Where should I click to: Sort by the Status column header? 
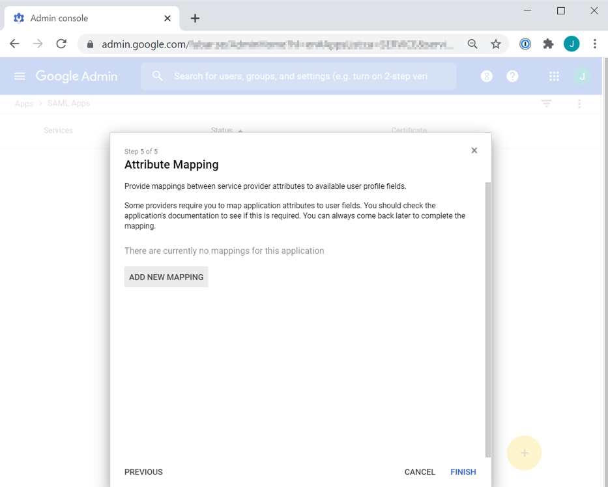tap(222, 130)
